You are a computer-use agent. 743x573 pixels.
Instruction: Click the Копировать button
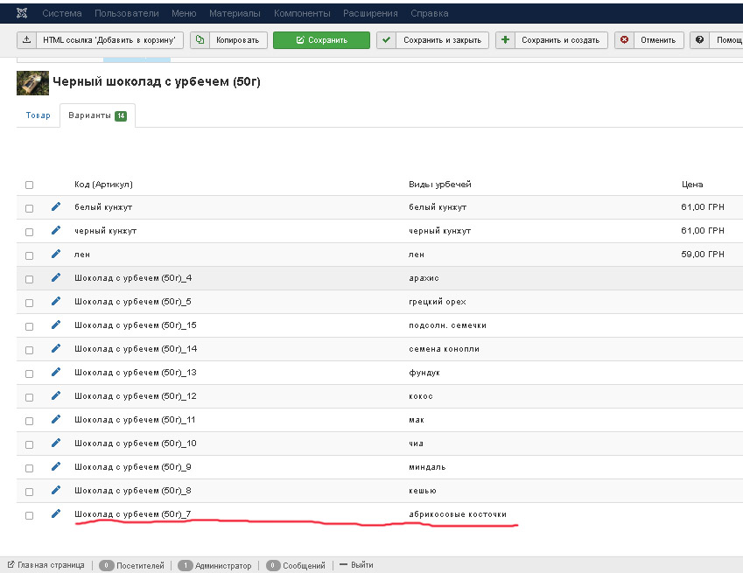229,39
